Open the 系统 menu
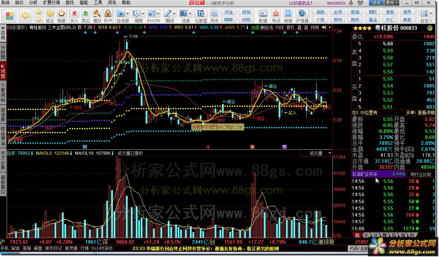Viewport: 439px width, 257px height. coord(5,3)
